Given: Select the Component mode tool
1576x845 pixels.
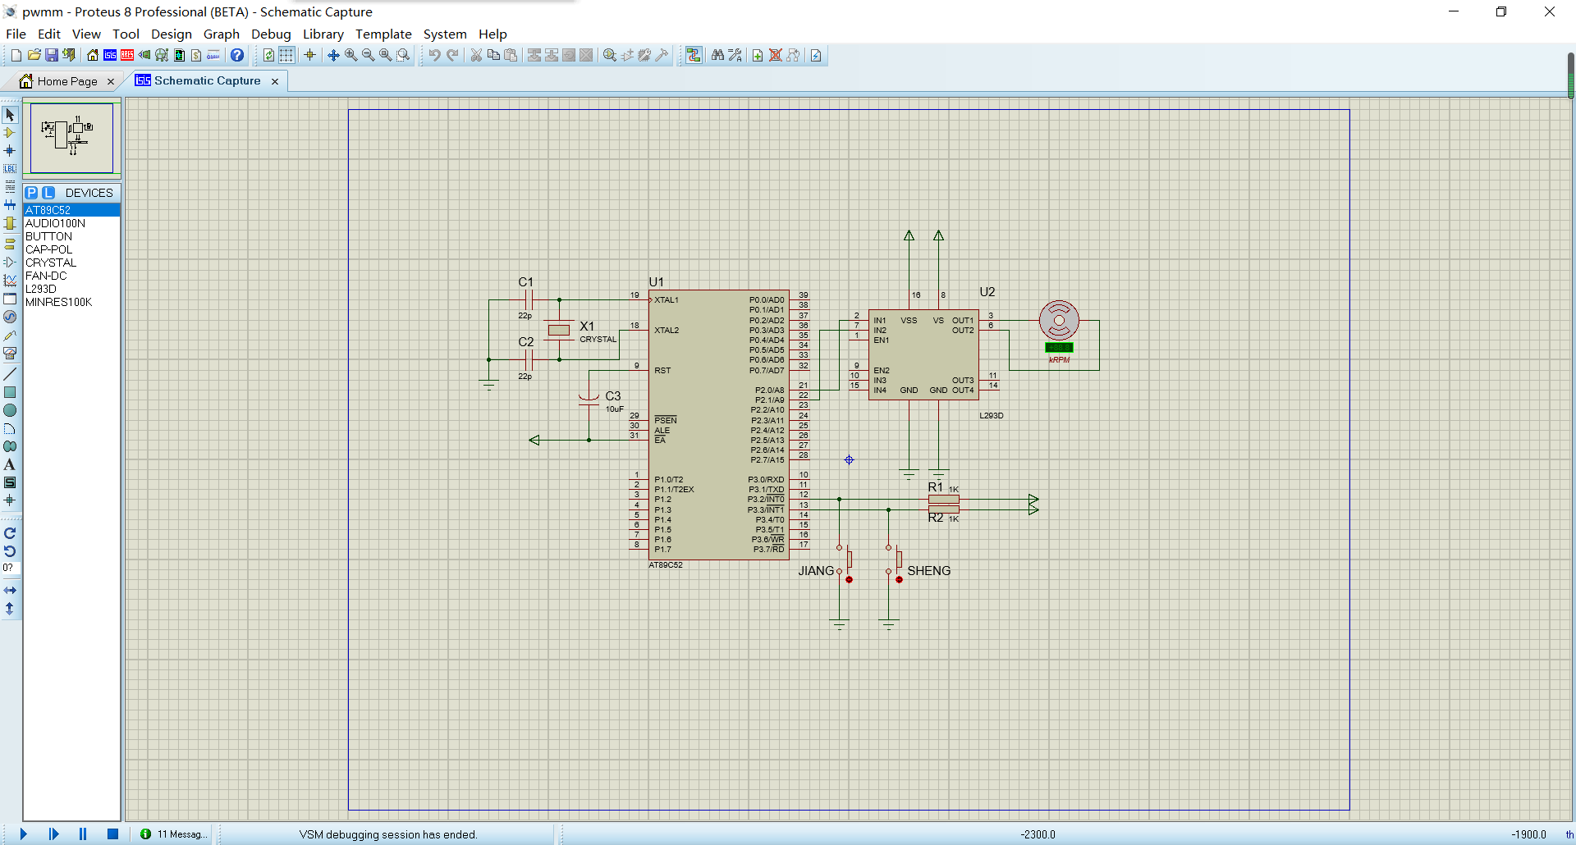Looking at the screenshot, I should pos(10,132).
